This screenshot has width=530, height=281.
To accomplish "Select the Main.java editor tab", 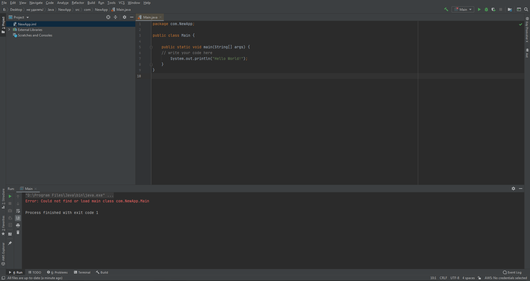I will (x=150, y=17).
